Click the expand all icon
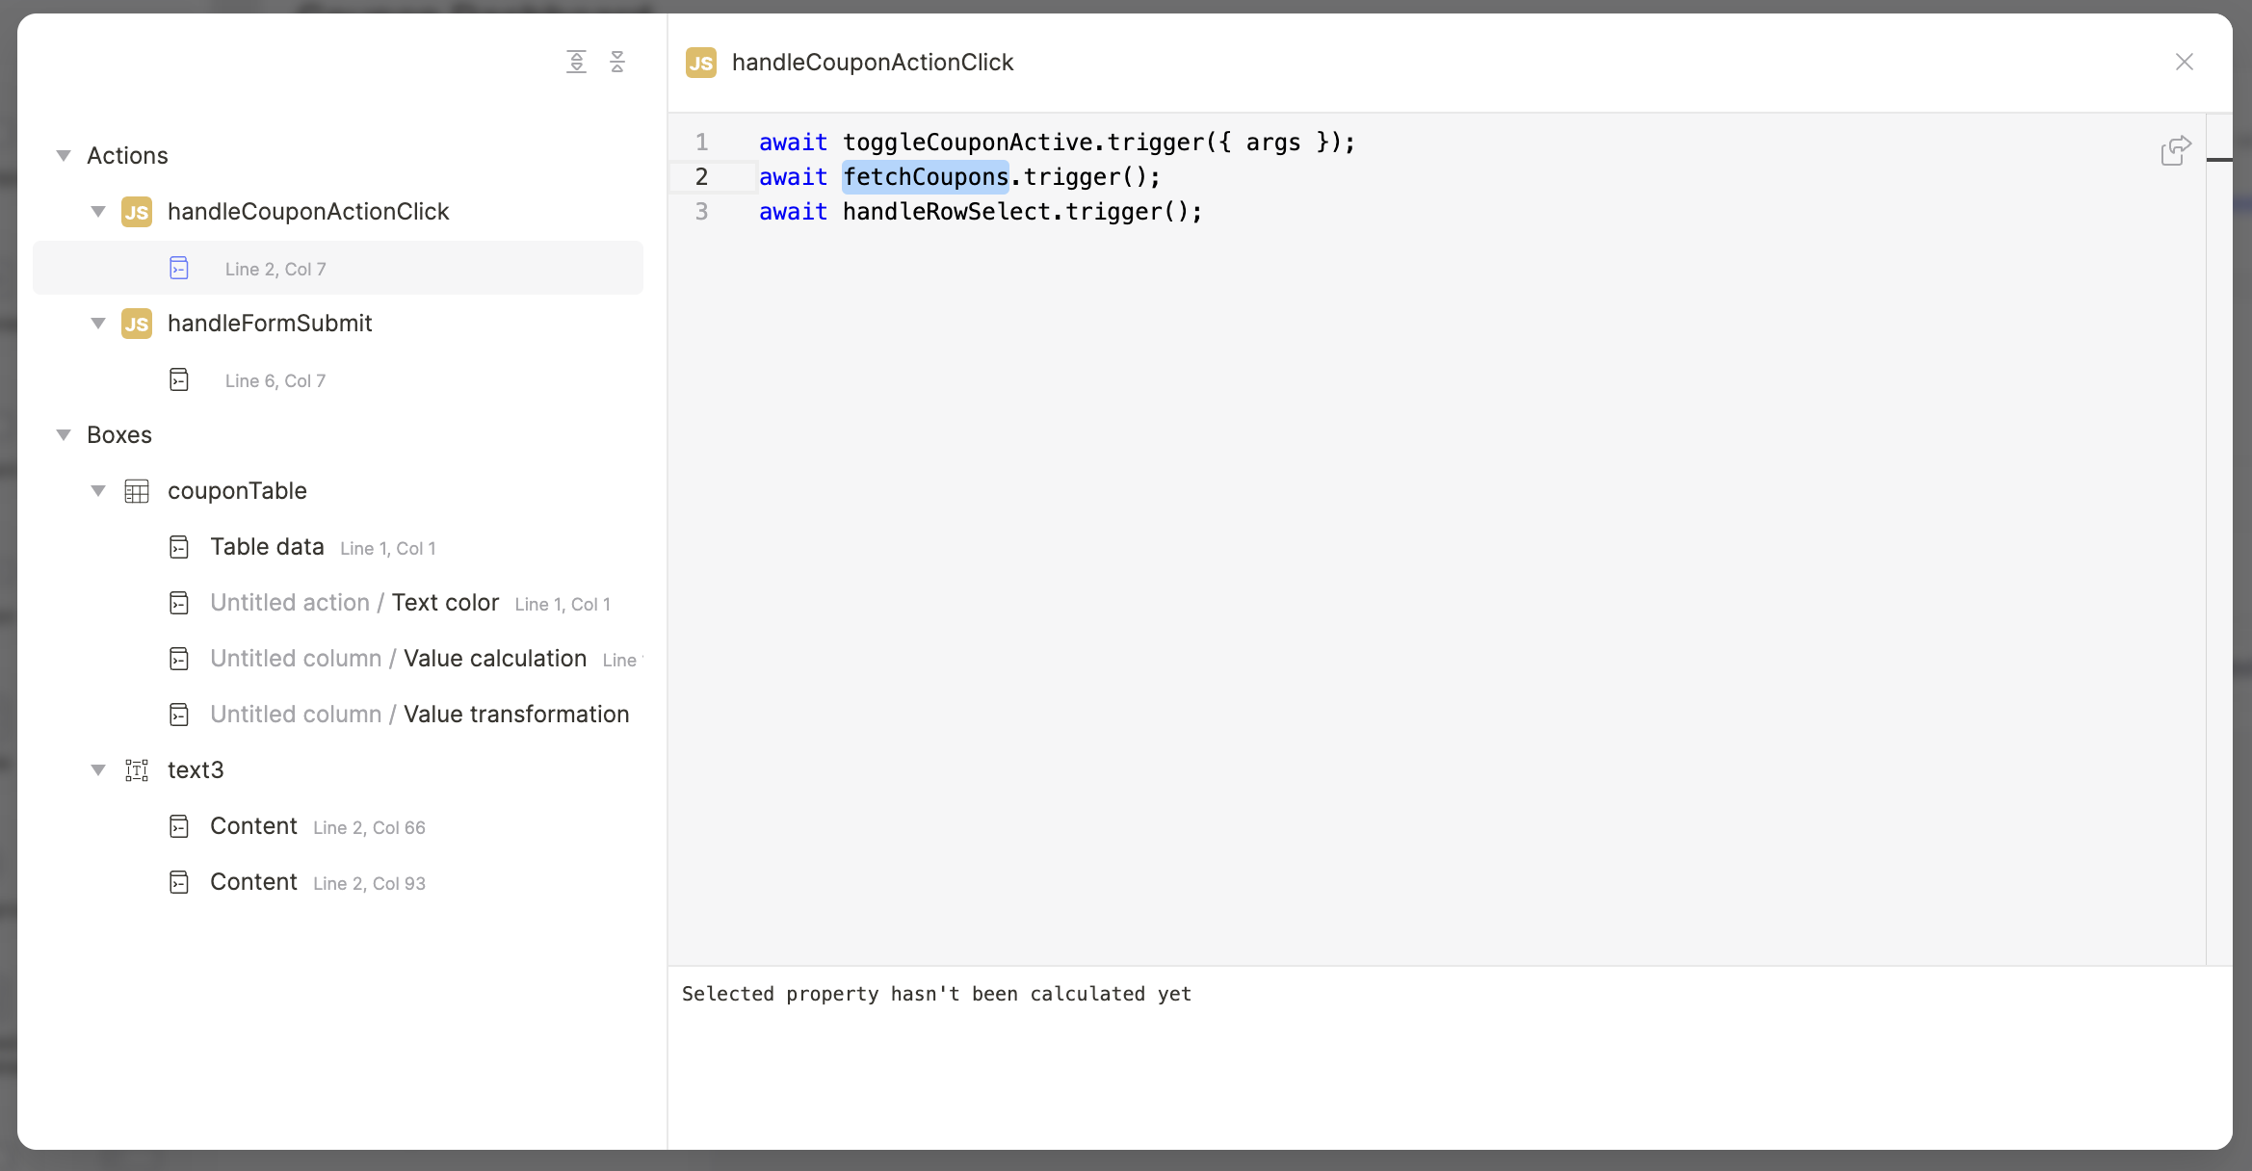The image size is (2252, 1171). pyautogui.click(x=576, y=62)
